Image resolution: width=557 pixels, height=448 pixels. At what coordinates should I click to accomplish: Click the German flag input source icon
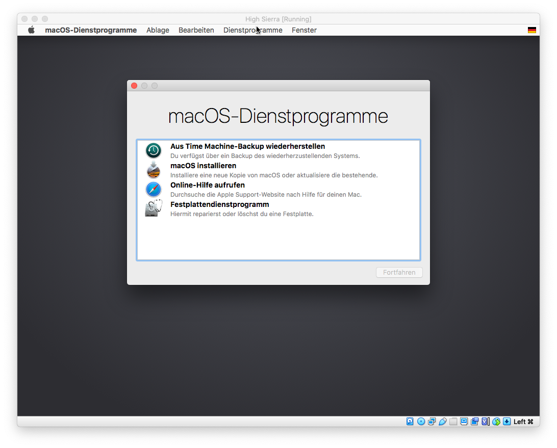click(x=531, y=30)
